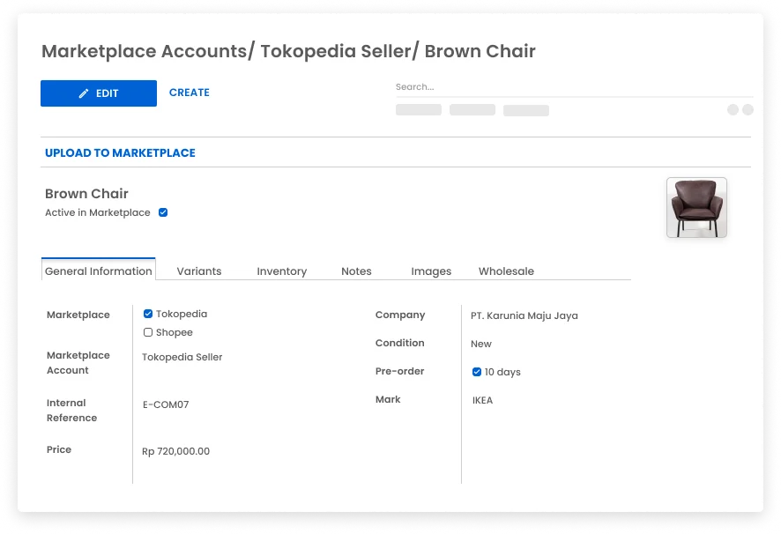Toggle the Pre-order 10 days checkbox

(x=477, y=372)
